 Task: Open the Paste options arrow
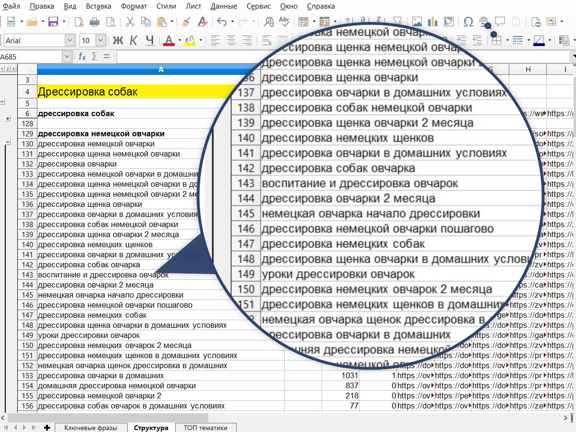172,22
